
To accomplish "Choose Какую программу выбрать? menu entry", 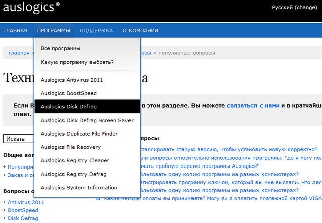I will pyautogui.click(x=77, y=62).
